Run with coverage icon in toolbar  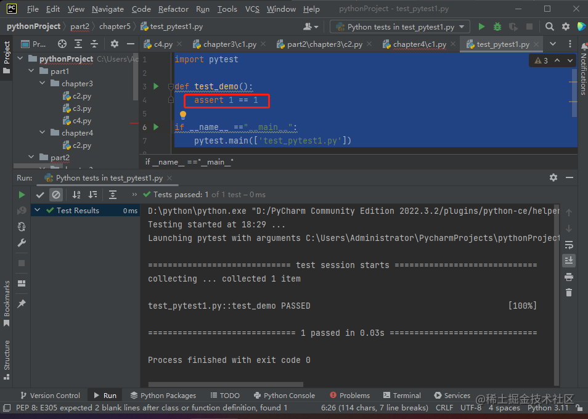click(x=513, y=26)
